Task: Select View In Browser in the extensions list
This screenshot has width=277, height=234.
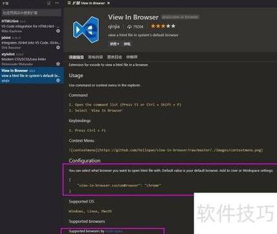Action: 32,75
